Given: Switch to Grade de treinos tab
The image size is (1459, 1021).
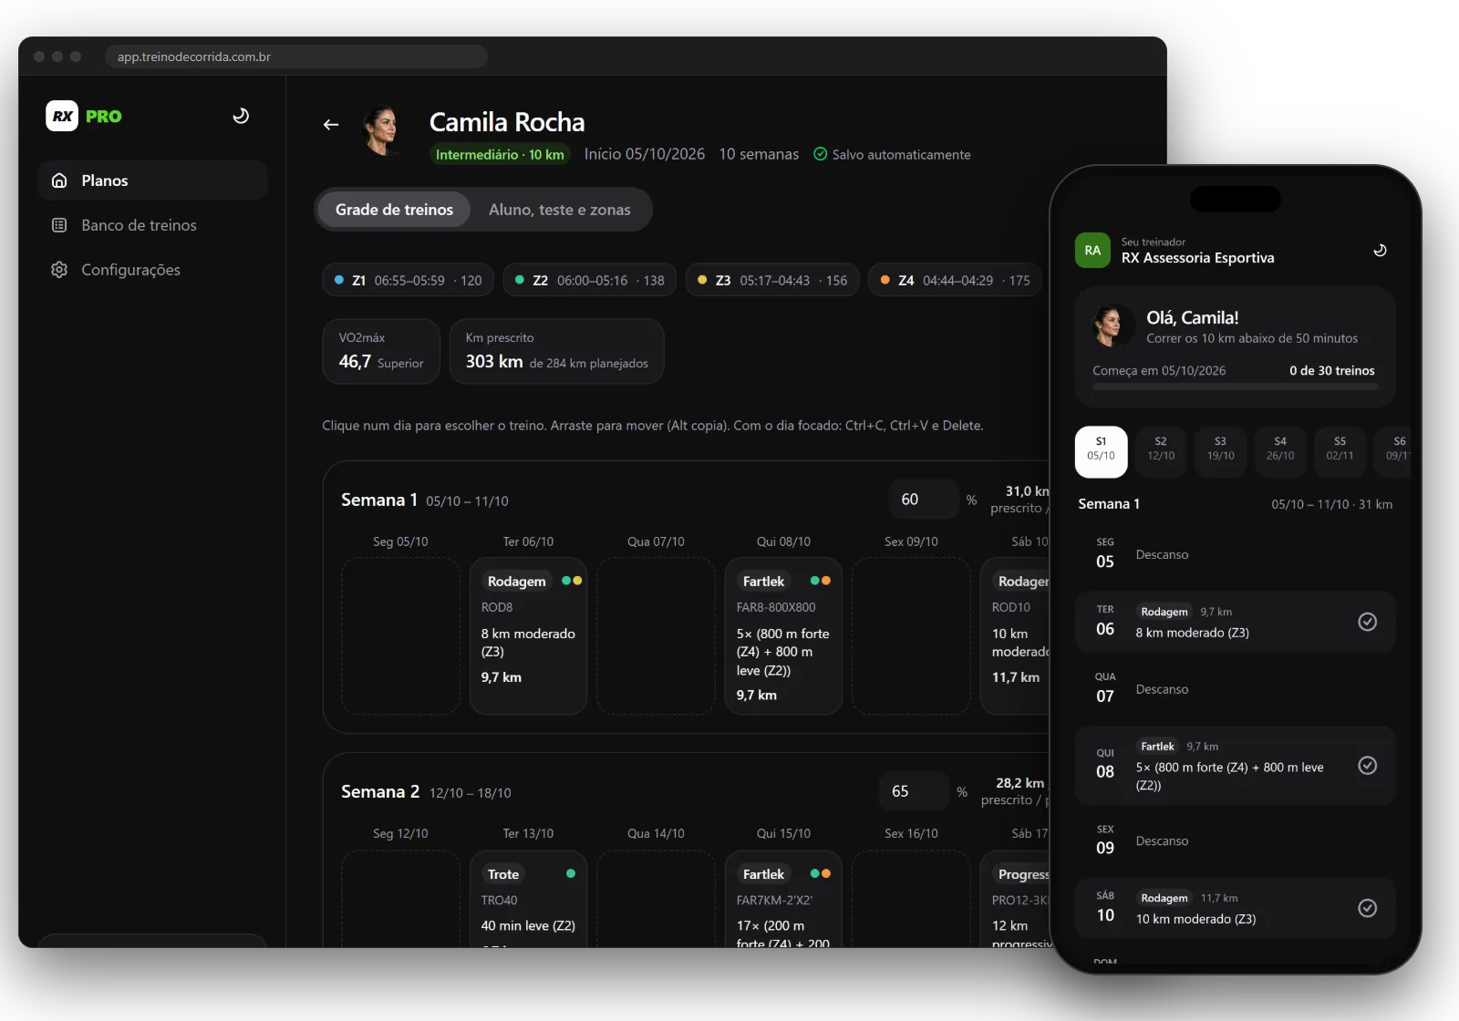Looking at the screenshot, I should (394, 210).
